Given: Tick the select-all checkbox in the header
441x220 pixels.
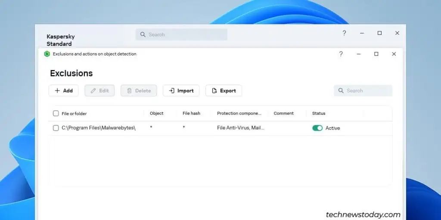Looking at the screenshot, I should click(x=56, y=113).
